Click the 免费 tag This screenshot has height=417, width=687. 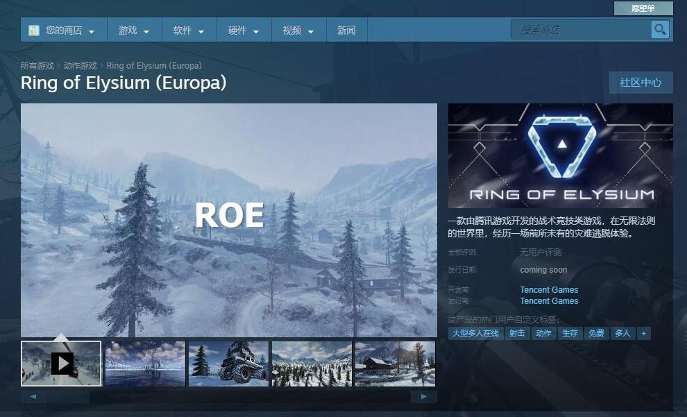pos(596,333)
